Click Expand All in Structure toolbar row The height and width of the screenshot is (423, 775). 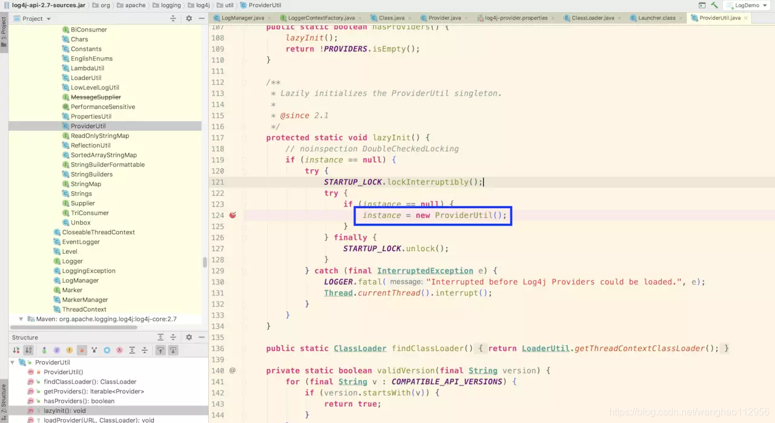pos(132,350)
